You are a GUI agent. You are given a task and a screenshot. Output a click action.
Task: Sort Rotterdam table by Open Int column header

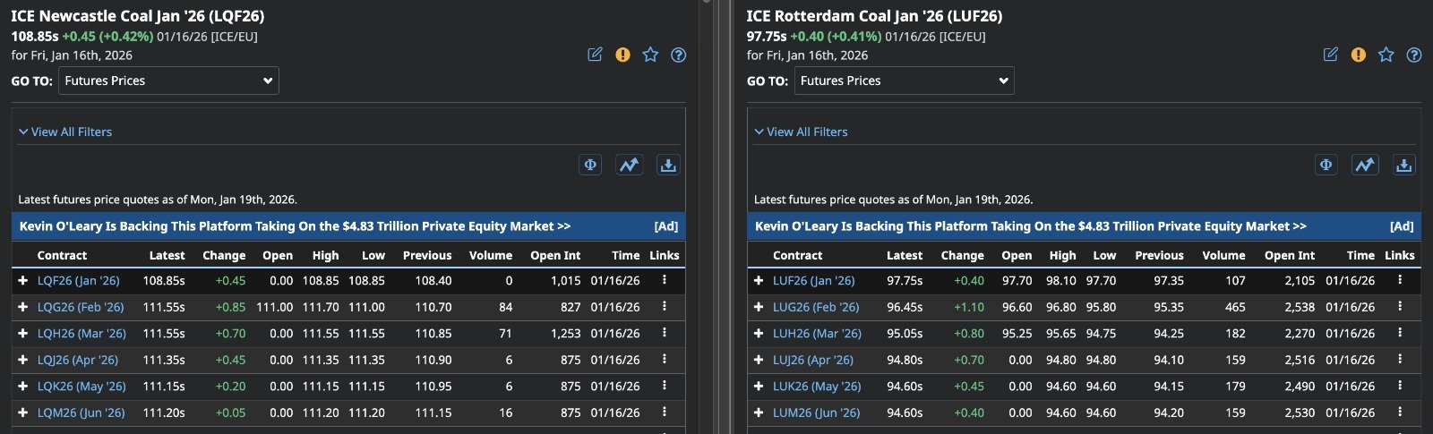[1289, 255]
